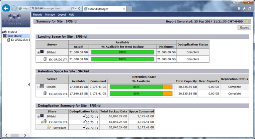Open the Help menu

click(x=71, y=15)
